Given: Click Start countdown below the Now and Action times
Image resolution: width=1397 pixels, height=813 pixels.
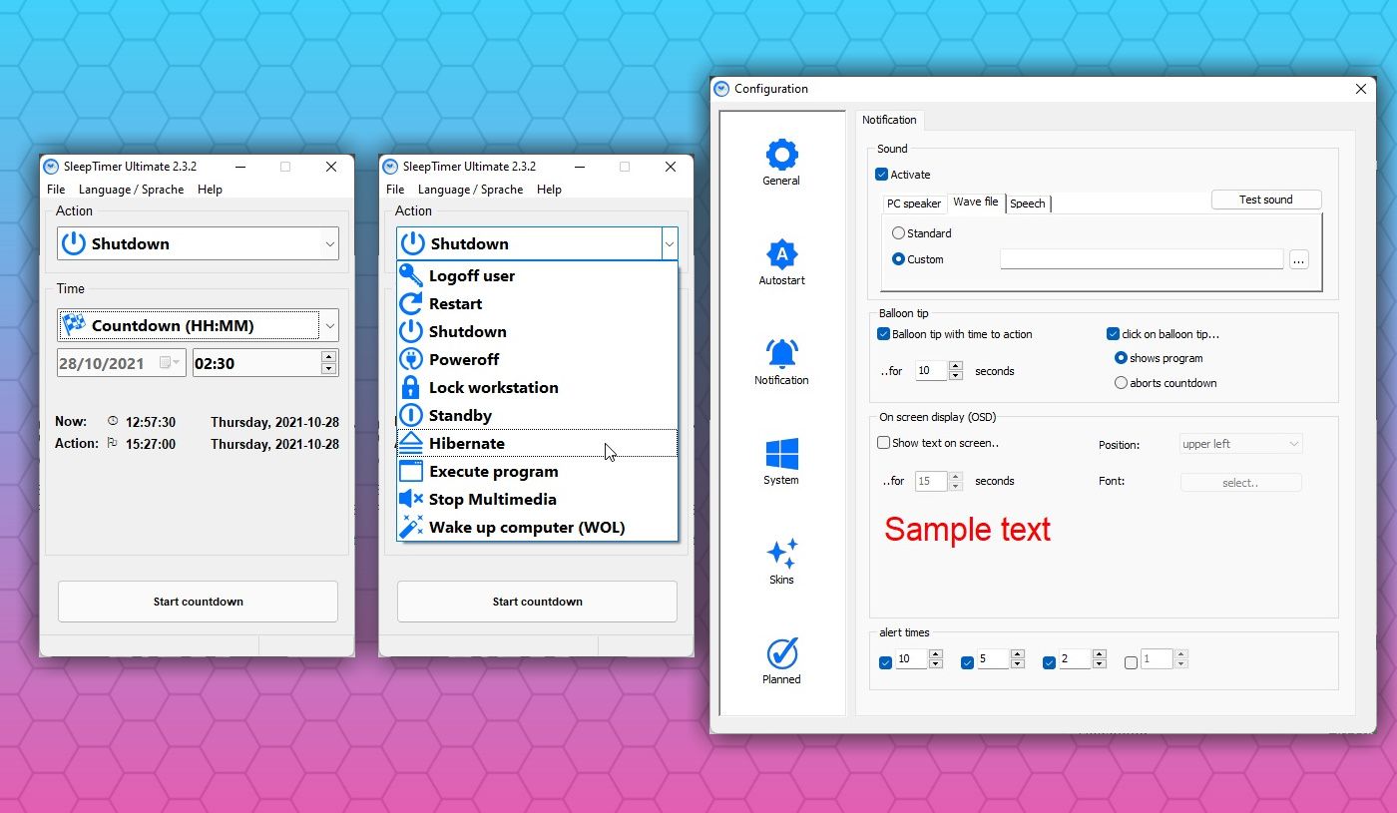Looking at the screenshot, I should click(198, 602).
